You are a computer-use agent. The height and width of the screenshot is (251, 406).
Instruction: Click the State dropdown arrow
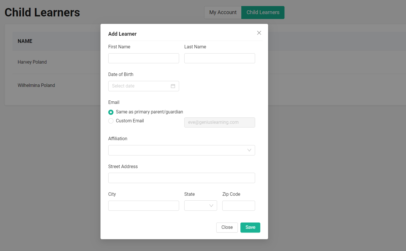coord(211,206)
